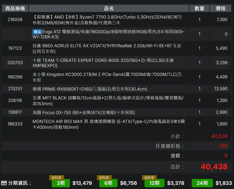Choose the 12期 installment button

154,183
